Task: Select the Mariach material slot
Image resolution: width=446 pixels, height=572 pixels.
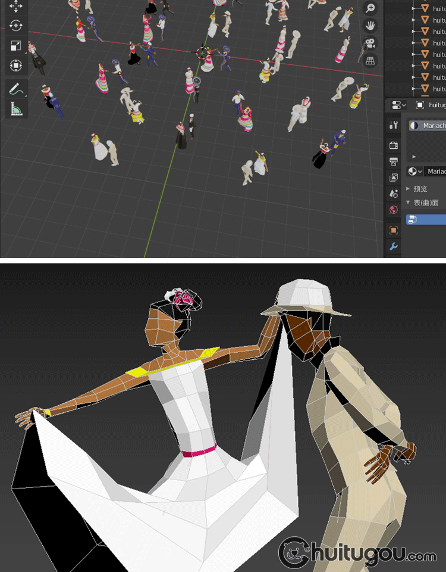Action: [428, 126]
